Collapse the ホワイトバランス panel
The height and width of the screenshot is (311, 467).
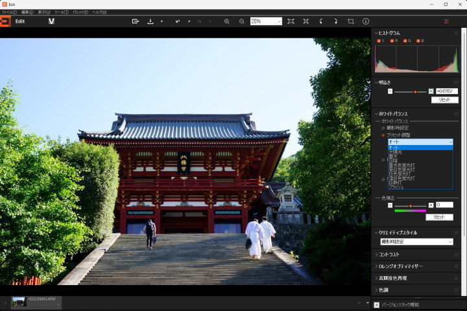pyautogui.click(x=376, y=113)
